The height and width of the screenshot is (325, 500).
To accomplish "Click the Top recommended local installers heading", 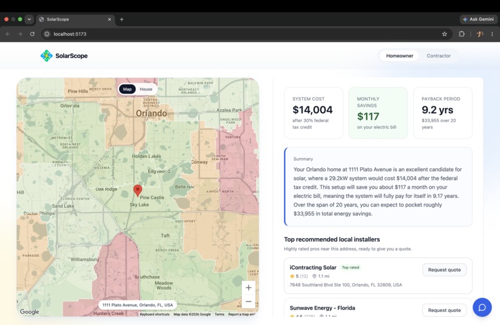I will click(x=332, y=239).
